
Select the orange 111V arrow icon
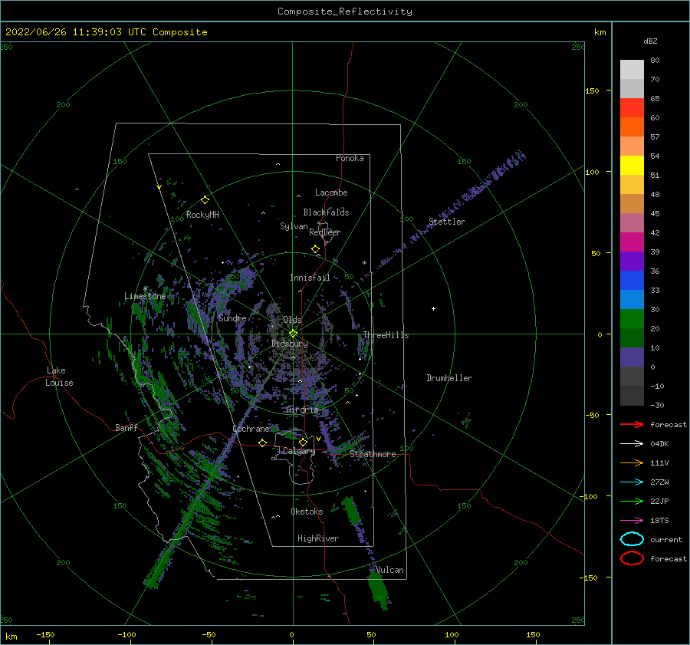tap(632, 462)
